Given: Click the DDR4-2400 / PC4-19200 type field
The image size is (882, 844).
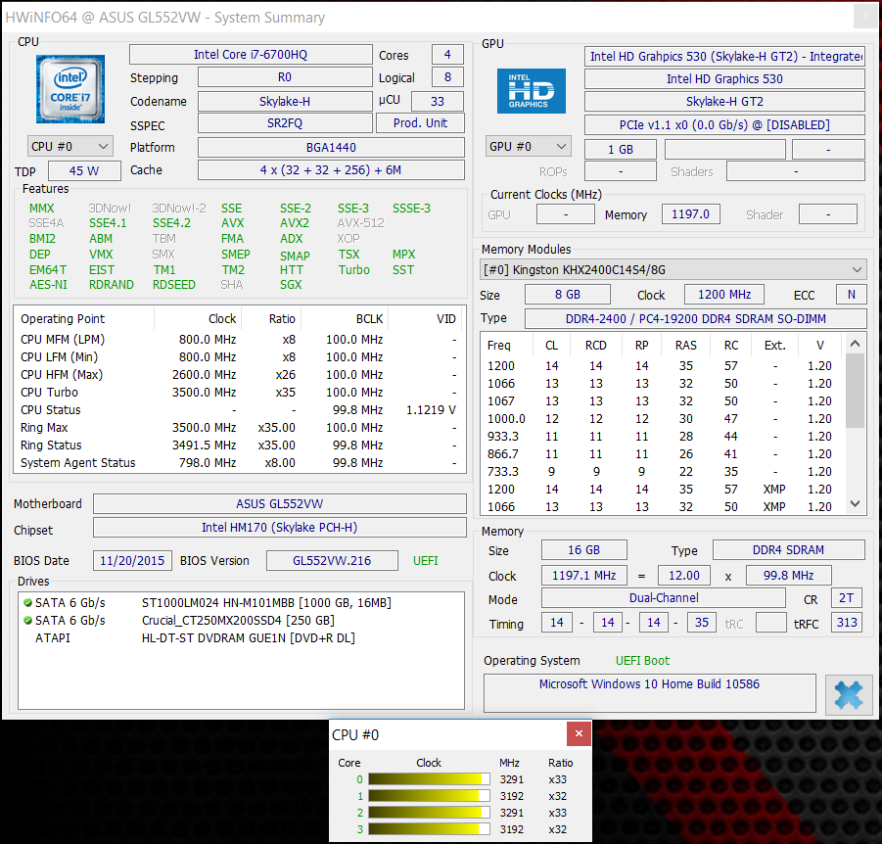Looking at the screenshot, I should click(x=696, y=318).
